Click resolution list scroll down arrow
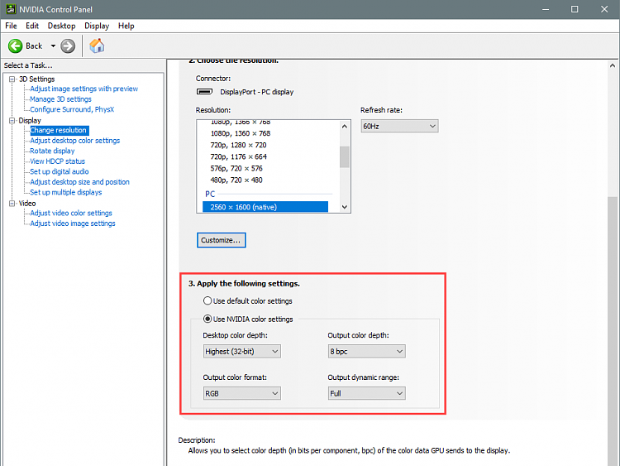The height and width of the screenshot is (466, 620). coord(345,207)
